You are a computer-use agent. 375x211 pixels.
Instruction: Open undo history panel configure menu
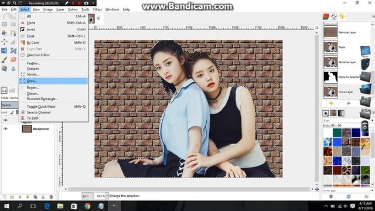click(373, 16)
